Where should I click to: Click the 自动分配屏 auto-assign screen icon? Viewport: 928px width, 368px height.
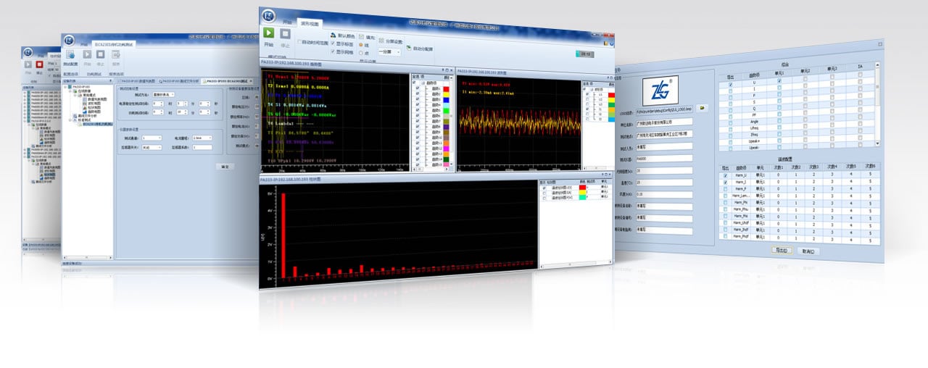(x=408, y=49)
